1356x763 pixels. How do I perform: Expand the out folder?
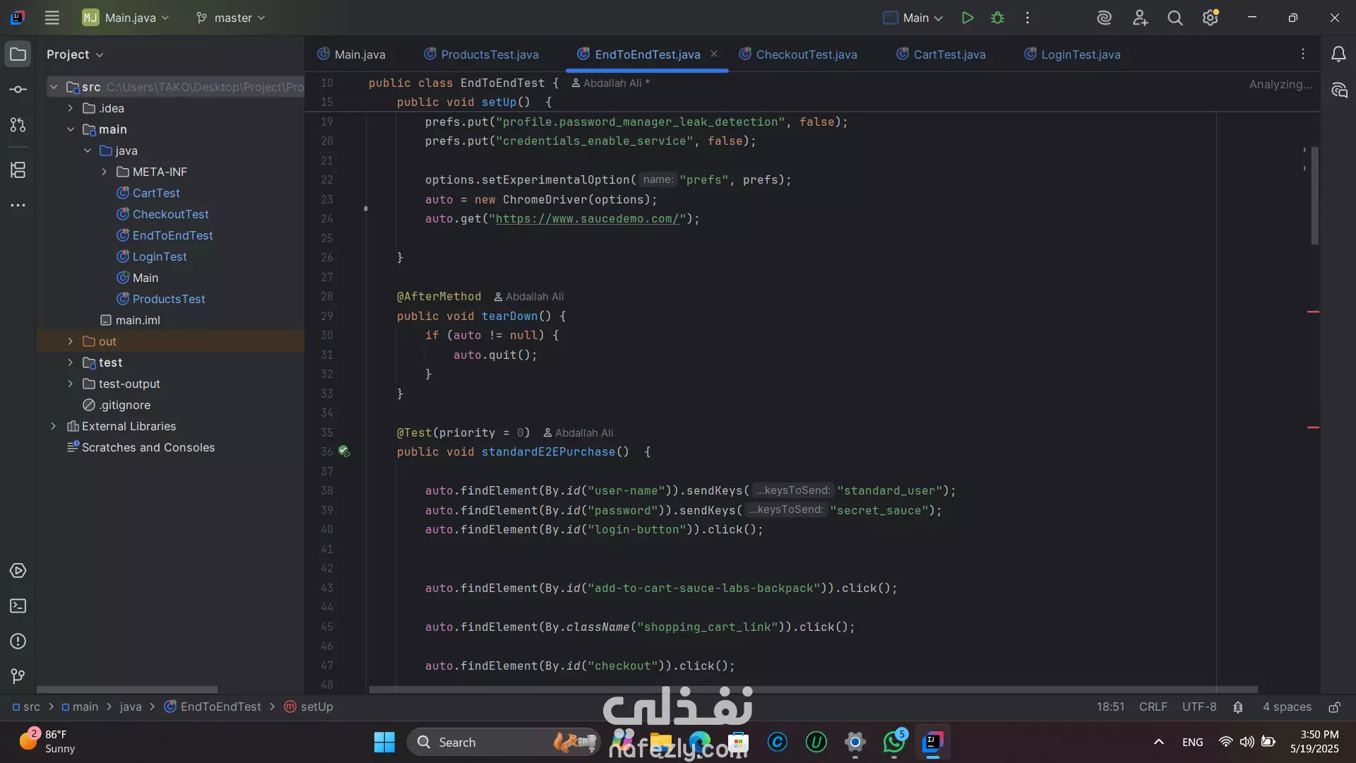[70, 341]
